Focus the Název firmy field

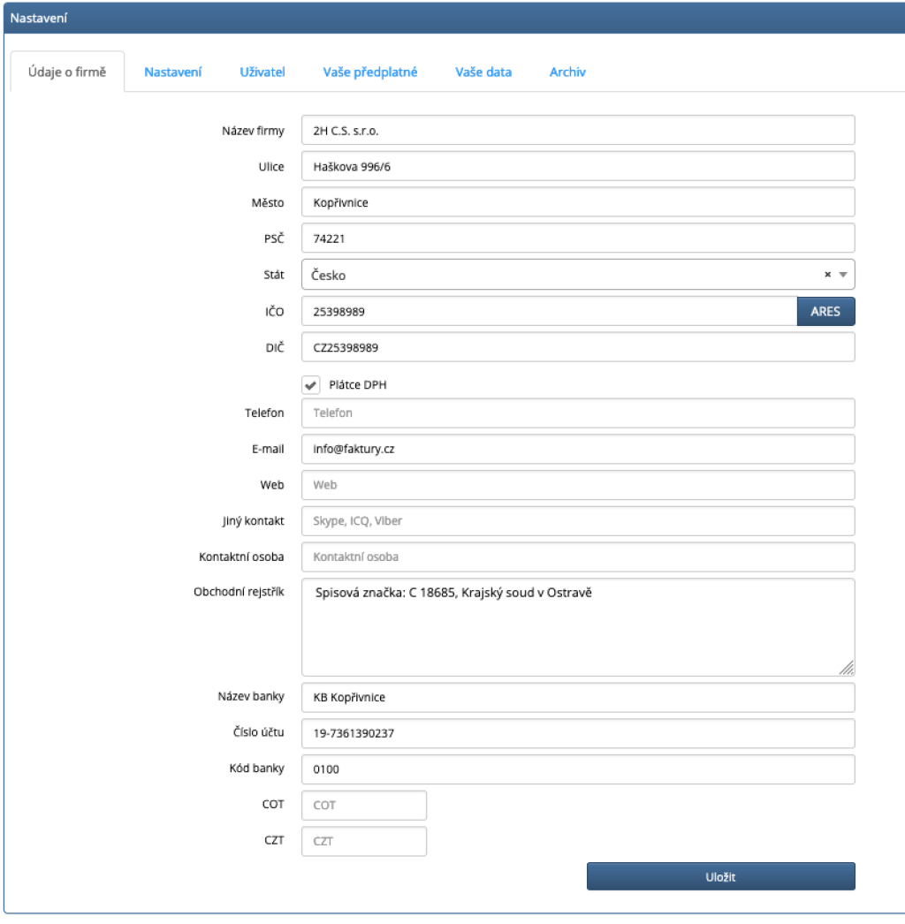tap(578, 130)
